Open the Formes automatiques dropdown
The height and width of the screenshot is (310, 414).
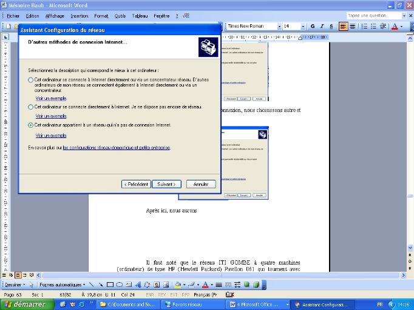point(63,285)
